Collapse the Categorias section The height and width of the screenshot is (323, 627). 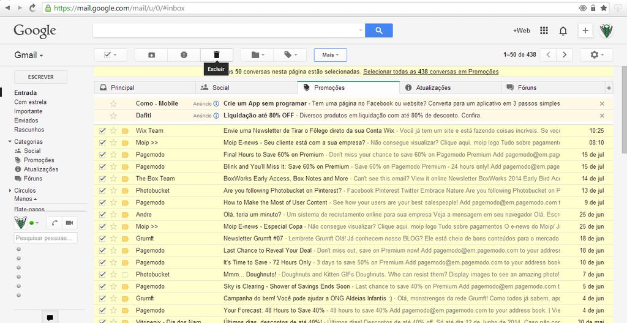[x=10, y=141]
